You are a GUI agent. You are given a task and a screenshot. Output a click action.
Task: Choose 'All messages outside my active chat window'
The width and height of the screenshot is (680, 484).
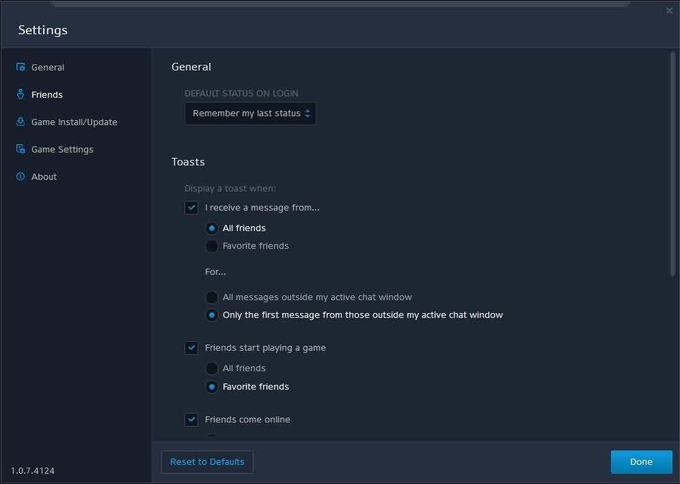pyautogui.click(x=212, y=297)
